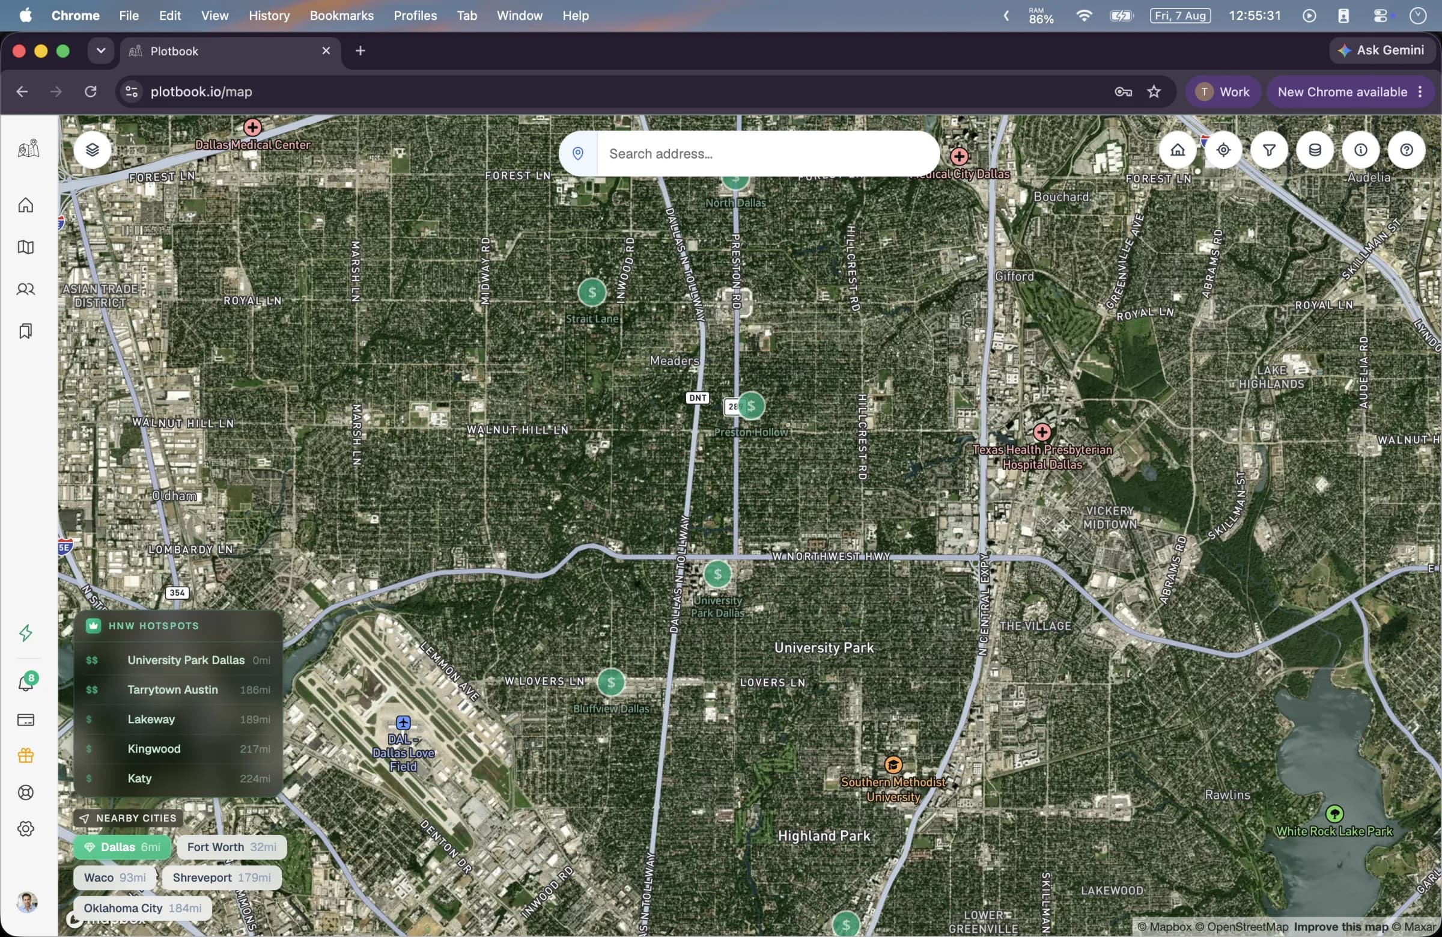Viewport: 1442px width, 937px height.
Task: Click Texas Health Presbyterian hospital marker
Action: [x=1042, y=432]
